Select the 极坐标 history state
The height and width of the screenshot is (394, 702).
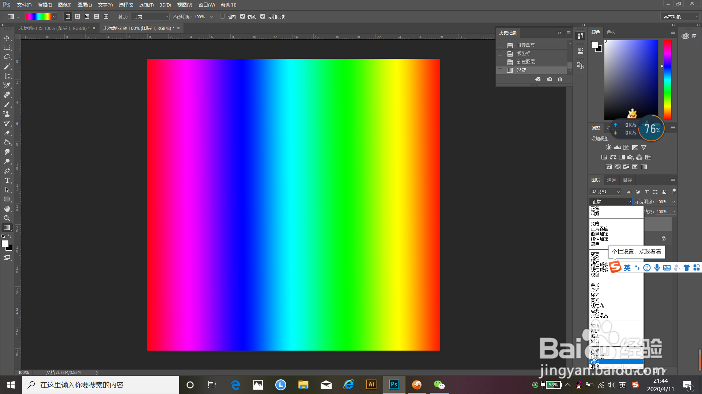click(x=524, y=53)
